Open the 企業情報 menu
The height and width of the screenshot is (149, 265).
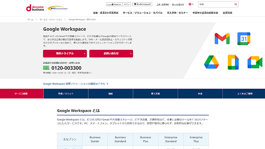[x=227, y=13]
